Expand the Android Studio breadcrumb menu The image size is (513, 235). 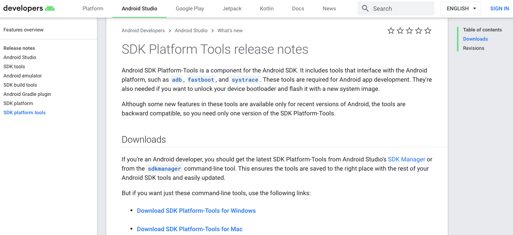tap(191, 30)
